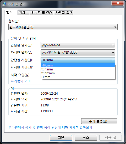Click the 형식(F) label
126x144 pixels.
[x=14, y=21]
